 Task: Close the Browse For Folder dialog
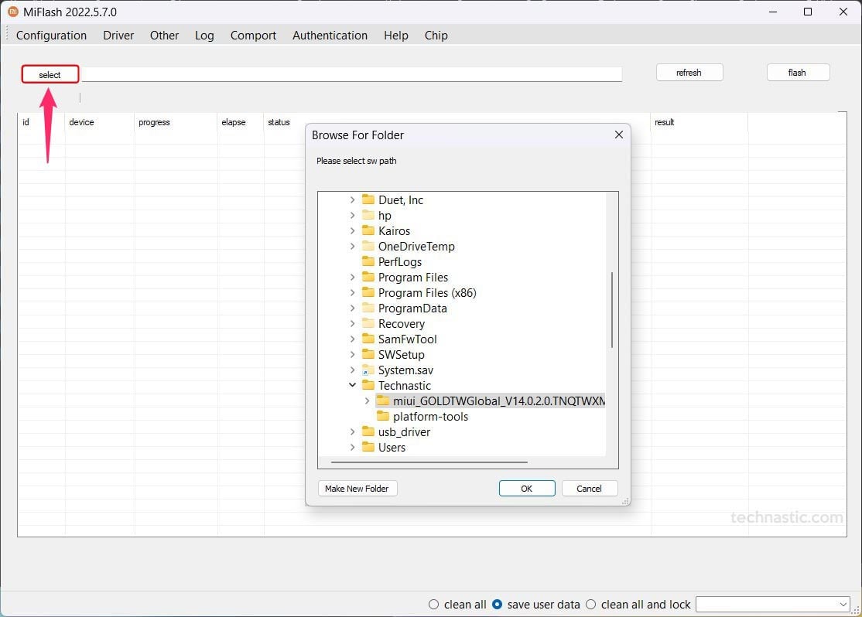[x=618, y=135]
